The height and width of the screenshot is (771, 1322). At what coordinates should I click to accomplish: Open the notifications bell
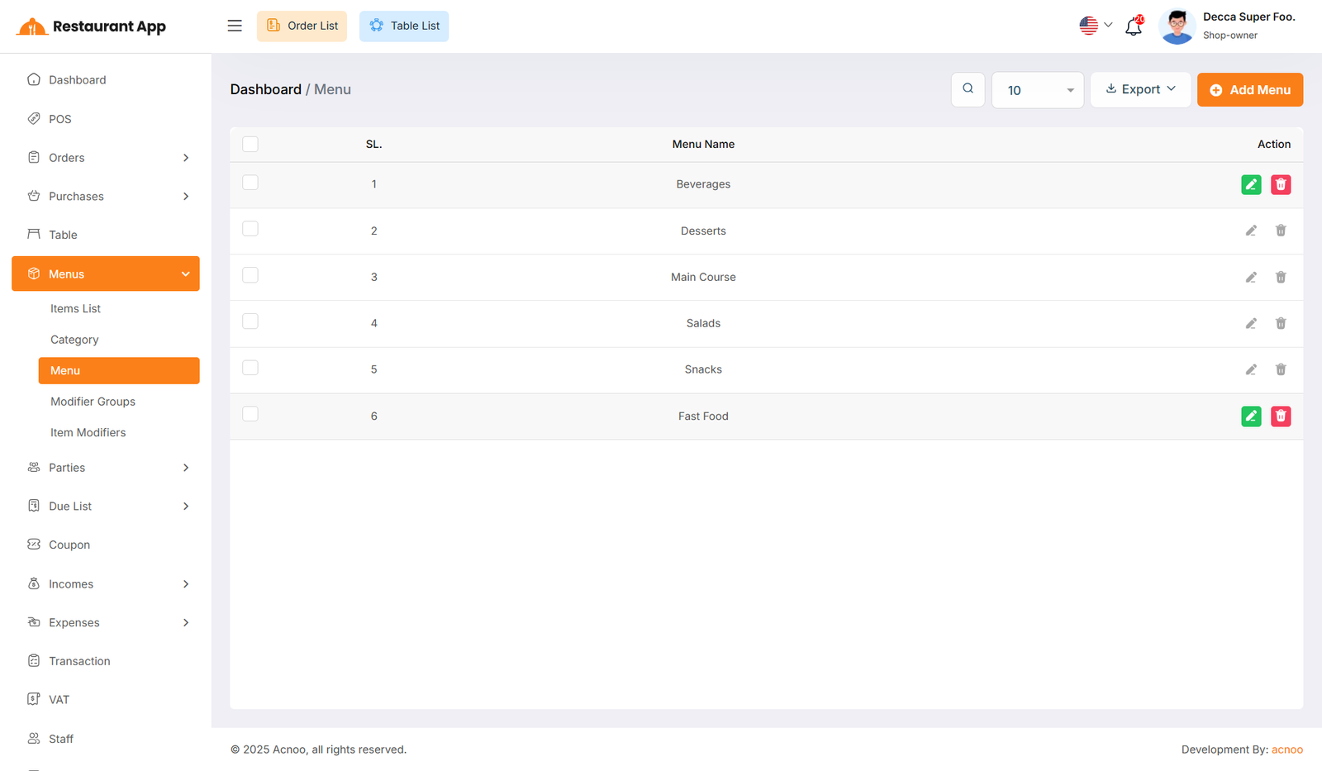tap(1134, 26)
